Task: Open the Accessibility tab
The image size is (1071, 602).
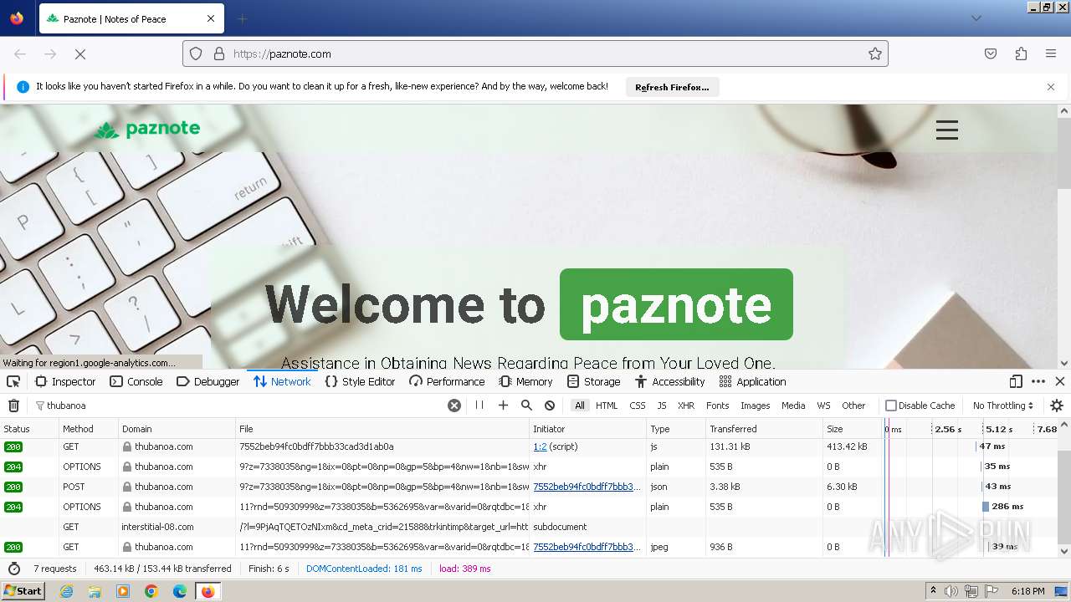Action: pyautogui.click(x=670, y=381)
